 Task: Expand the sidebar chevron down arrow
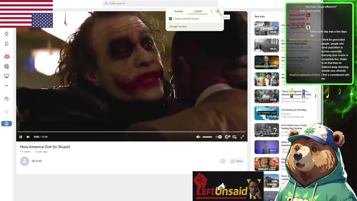click(6, 86)
